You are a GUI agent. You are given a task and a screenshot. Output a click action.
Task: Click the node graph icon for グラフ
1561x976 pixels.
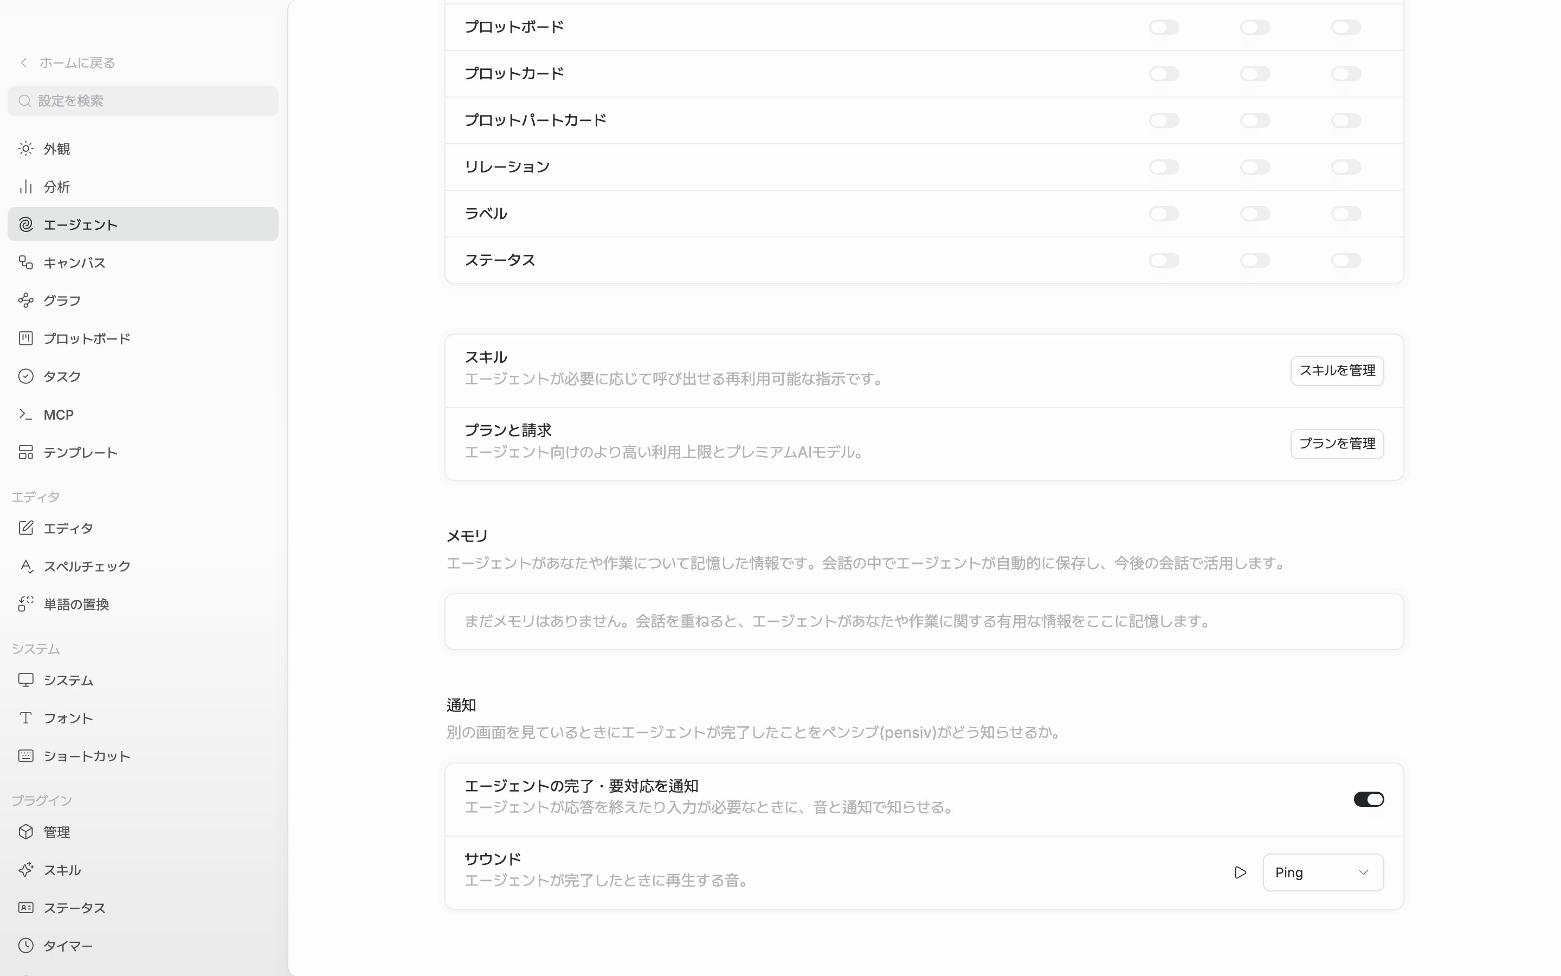(26, 301)
